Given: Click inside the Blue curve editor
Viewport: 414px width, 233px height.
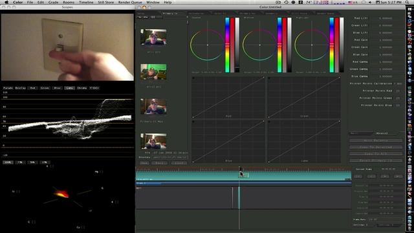Looking at the screenshot, I should click(x=228, y=142).
